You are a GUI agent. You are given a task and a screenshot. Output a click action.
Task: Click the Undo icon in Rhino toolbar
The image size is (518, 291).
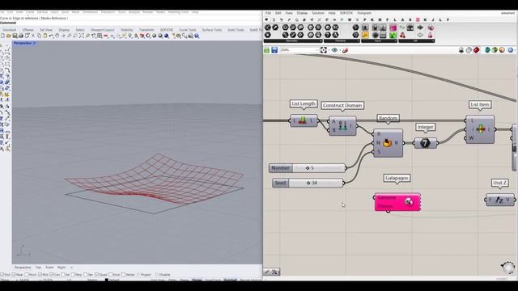[x=52, y=36]
